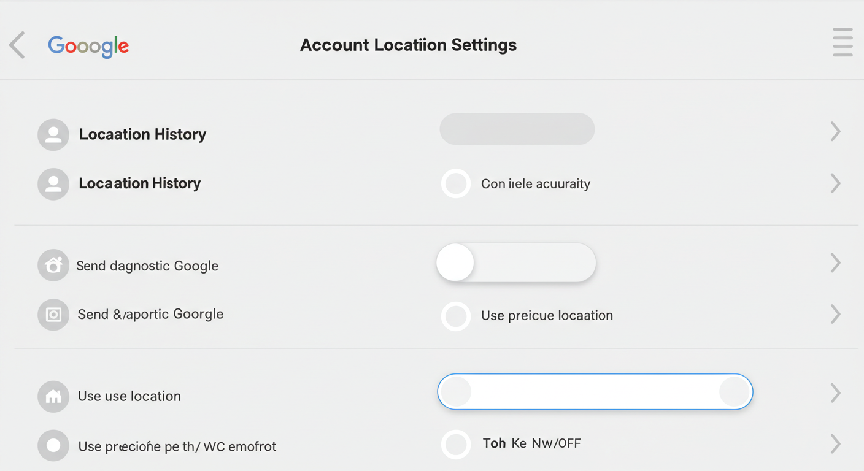Image resolution: width=864 pixels, height=471 pixels.
Task: Open the Use use location menu item
Action: coord(129,396)
